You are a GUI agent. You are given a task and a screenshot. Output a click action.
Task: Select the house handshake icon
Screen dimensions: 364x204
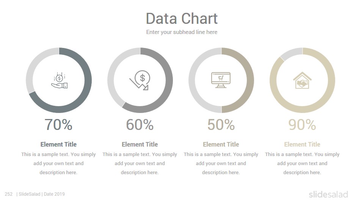click(x=302, y=80)
